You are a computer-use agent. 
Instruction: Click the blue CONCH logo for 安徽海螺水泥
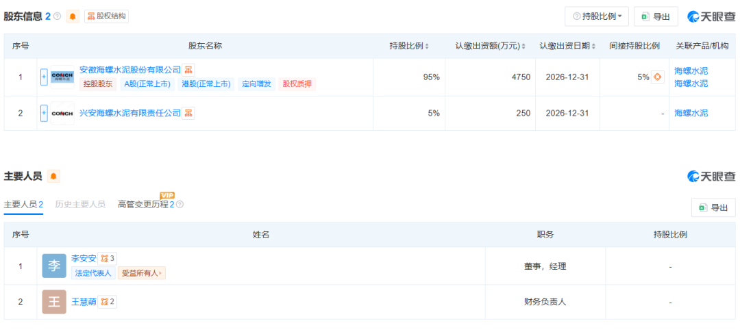coord(62,77)
